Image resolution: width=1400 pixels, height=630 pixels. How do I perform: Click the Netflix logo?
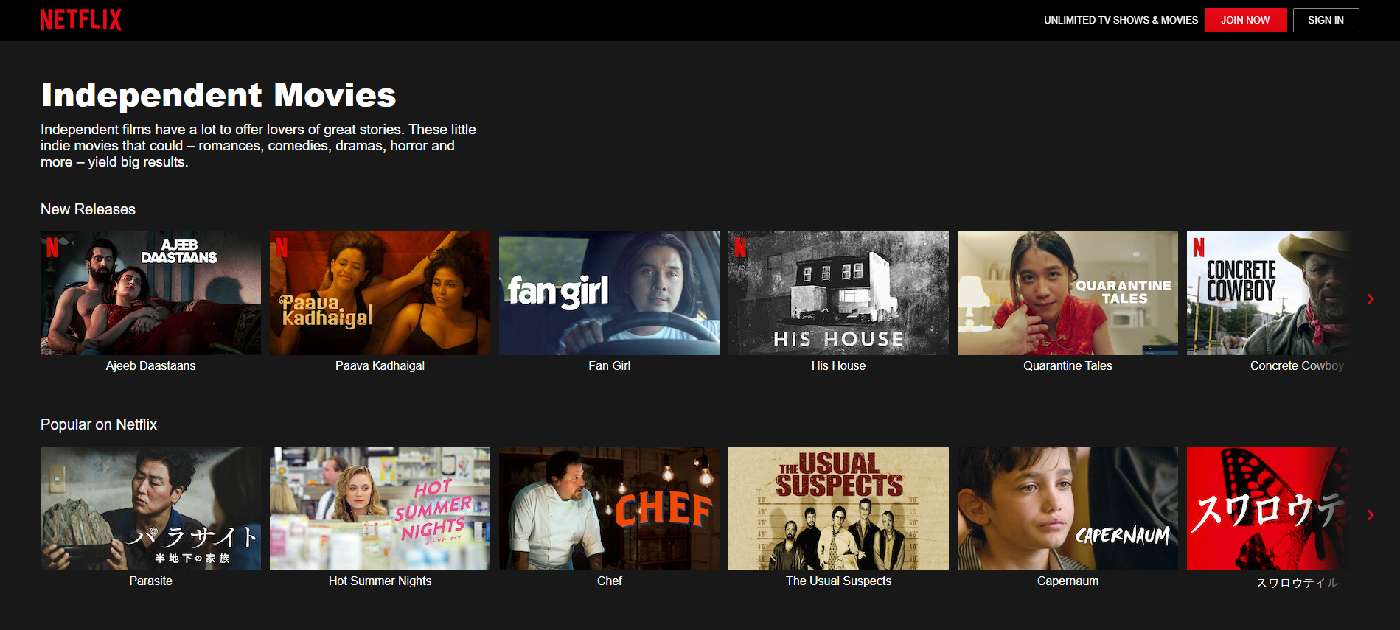click(81, 20)
